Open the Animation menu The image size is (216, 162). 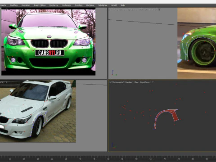point(26,5)
